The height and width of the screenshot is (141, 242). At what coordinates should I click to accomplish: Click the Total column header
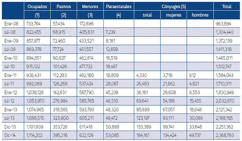[x=226, y=6]
